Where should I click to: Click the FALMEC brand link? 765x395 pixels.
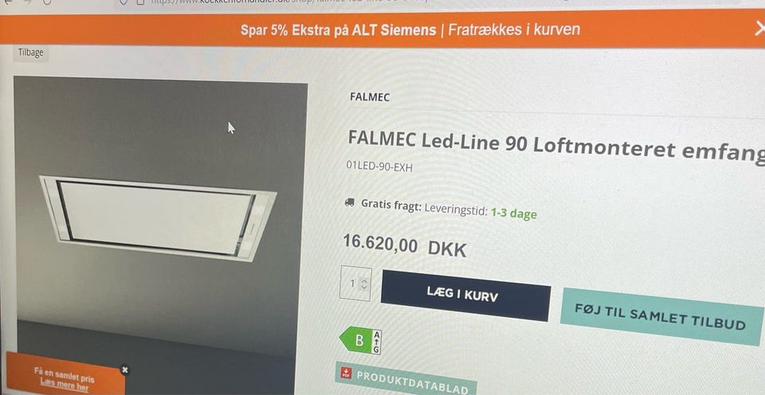tap(369, 97)
